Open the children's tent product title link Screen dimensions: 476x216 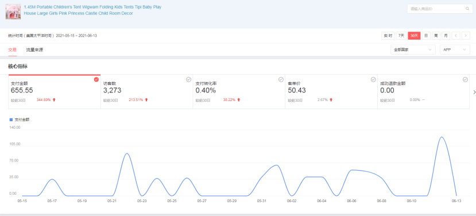pos(92,10)
